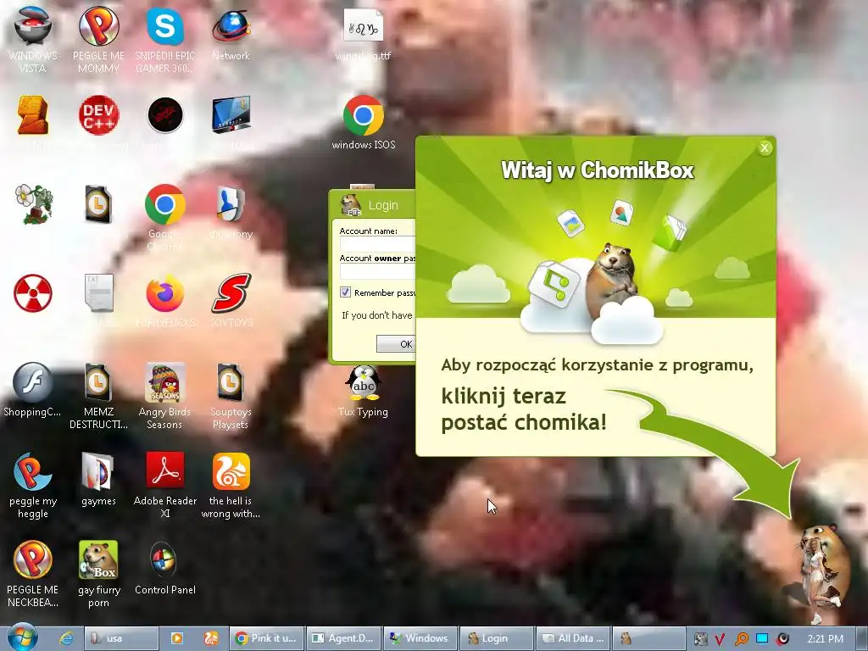Viewport: 868px width, 651px height.
Task: Select the golden Z block desktop icon
Action: 33,115
